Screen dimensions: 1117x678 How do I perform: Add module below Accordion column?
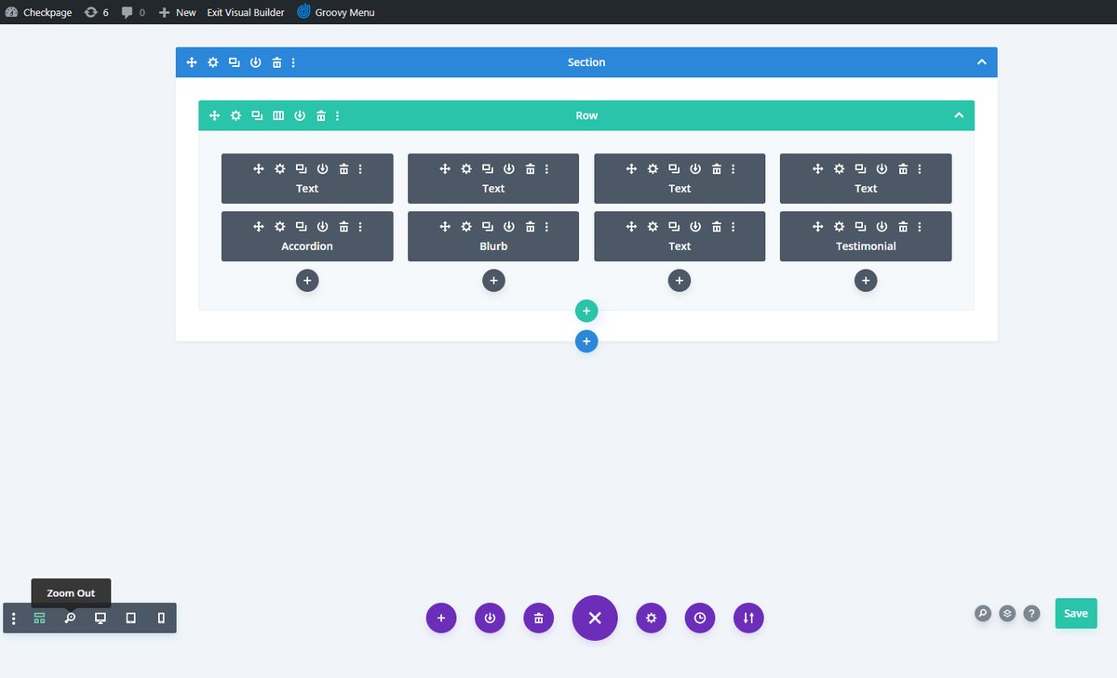307,280
